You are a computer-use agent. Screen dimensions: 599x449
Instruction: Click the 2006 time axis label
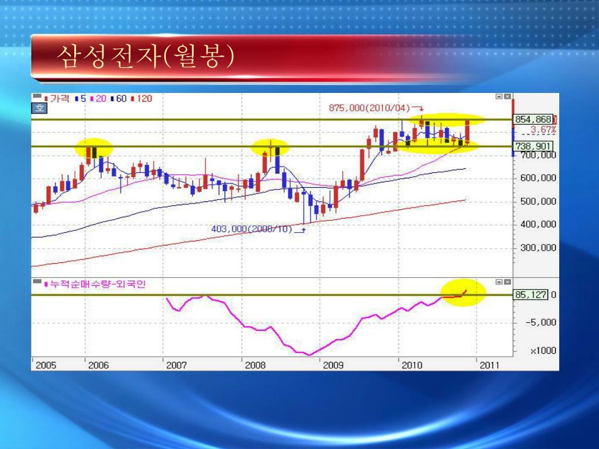pos(98,365)
